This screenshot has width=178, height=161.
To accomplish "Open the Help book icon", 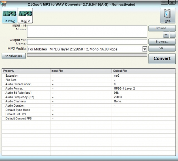I will pos(168,15).
